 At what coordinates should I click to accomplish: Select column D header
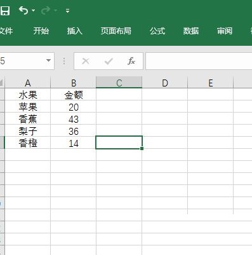coord(165,83)
